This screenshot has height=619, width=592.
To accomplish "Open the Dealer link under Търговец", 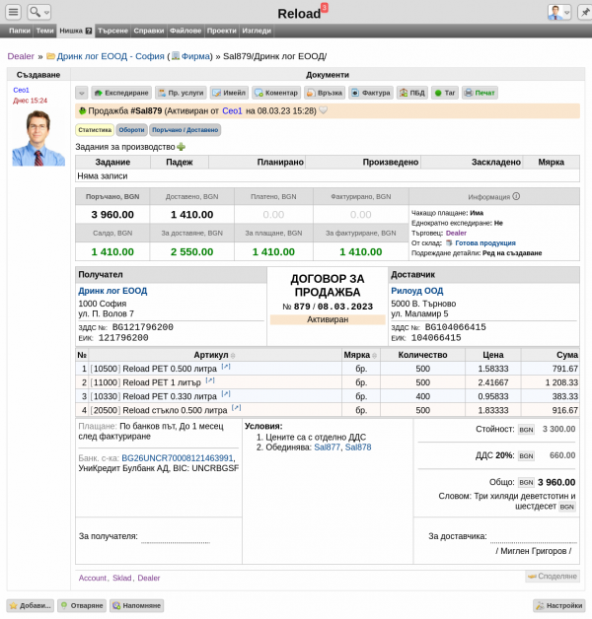I will tap(456, 233).
